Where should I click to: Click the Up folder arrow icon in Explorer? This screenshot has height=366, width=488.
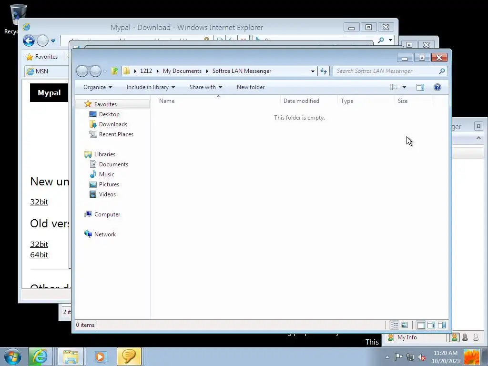pos(114,71)
